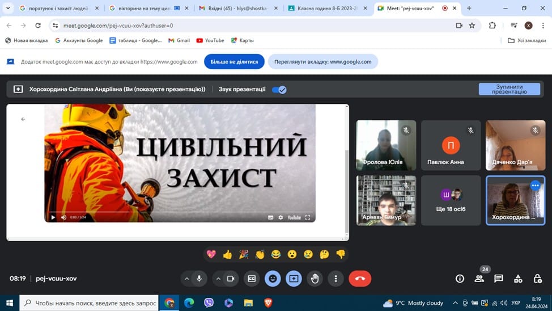Click the video progress bar

[x=180, y=212]
